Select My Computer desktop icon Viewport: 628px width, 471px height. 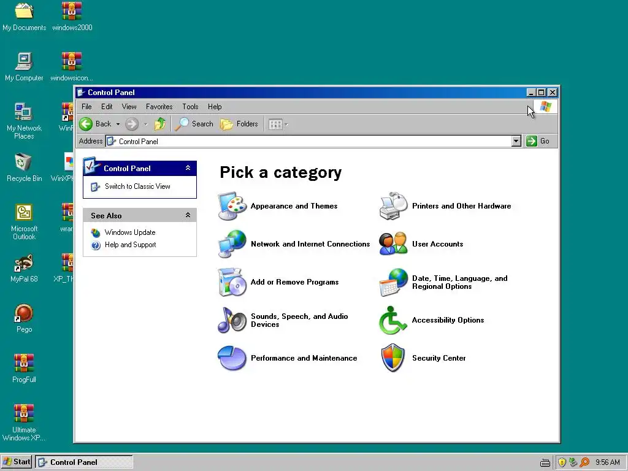(x=24, y=67)
